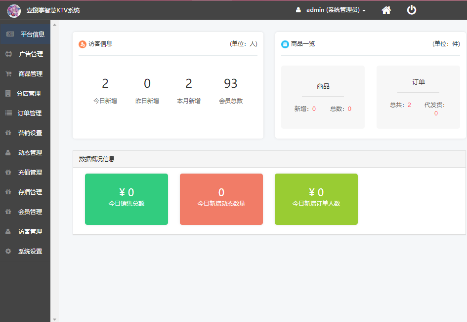
Task: Click the 数据概况信息 panel header
Action: pos(269,159)
